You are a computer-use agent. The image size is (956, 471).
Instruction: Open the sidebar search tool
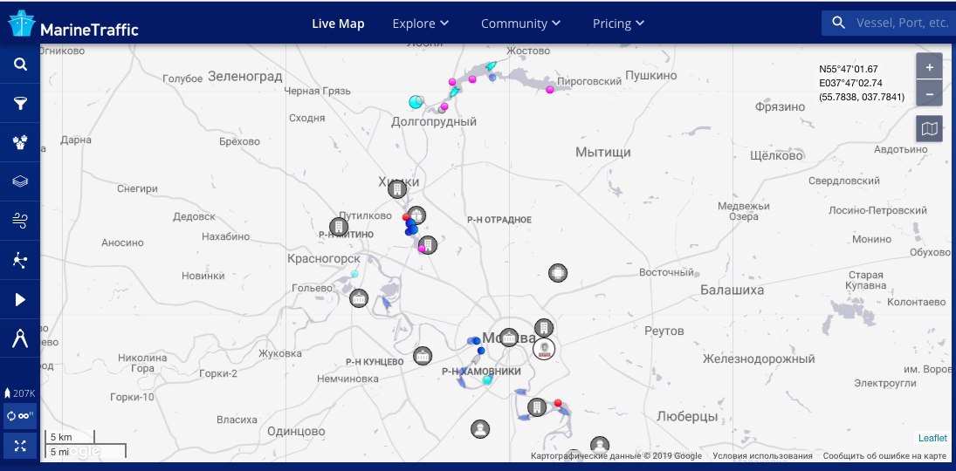20,64
